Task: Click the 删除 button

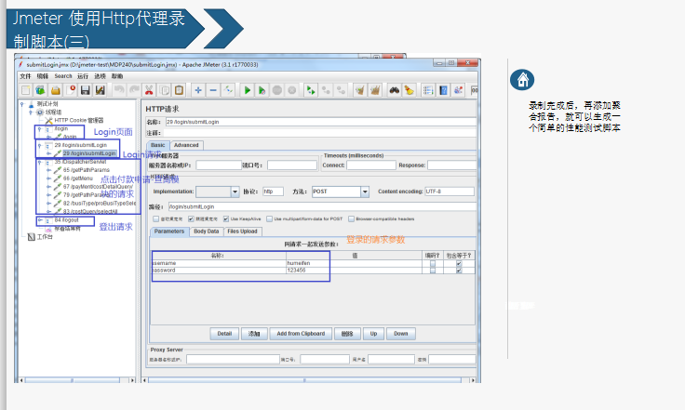Action: coord(347,334)
